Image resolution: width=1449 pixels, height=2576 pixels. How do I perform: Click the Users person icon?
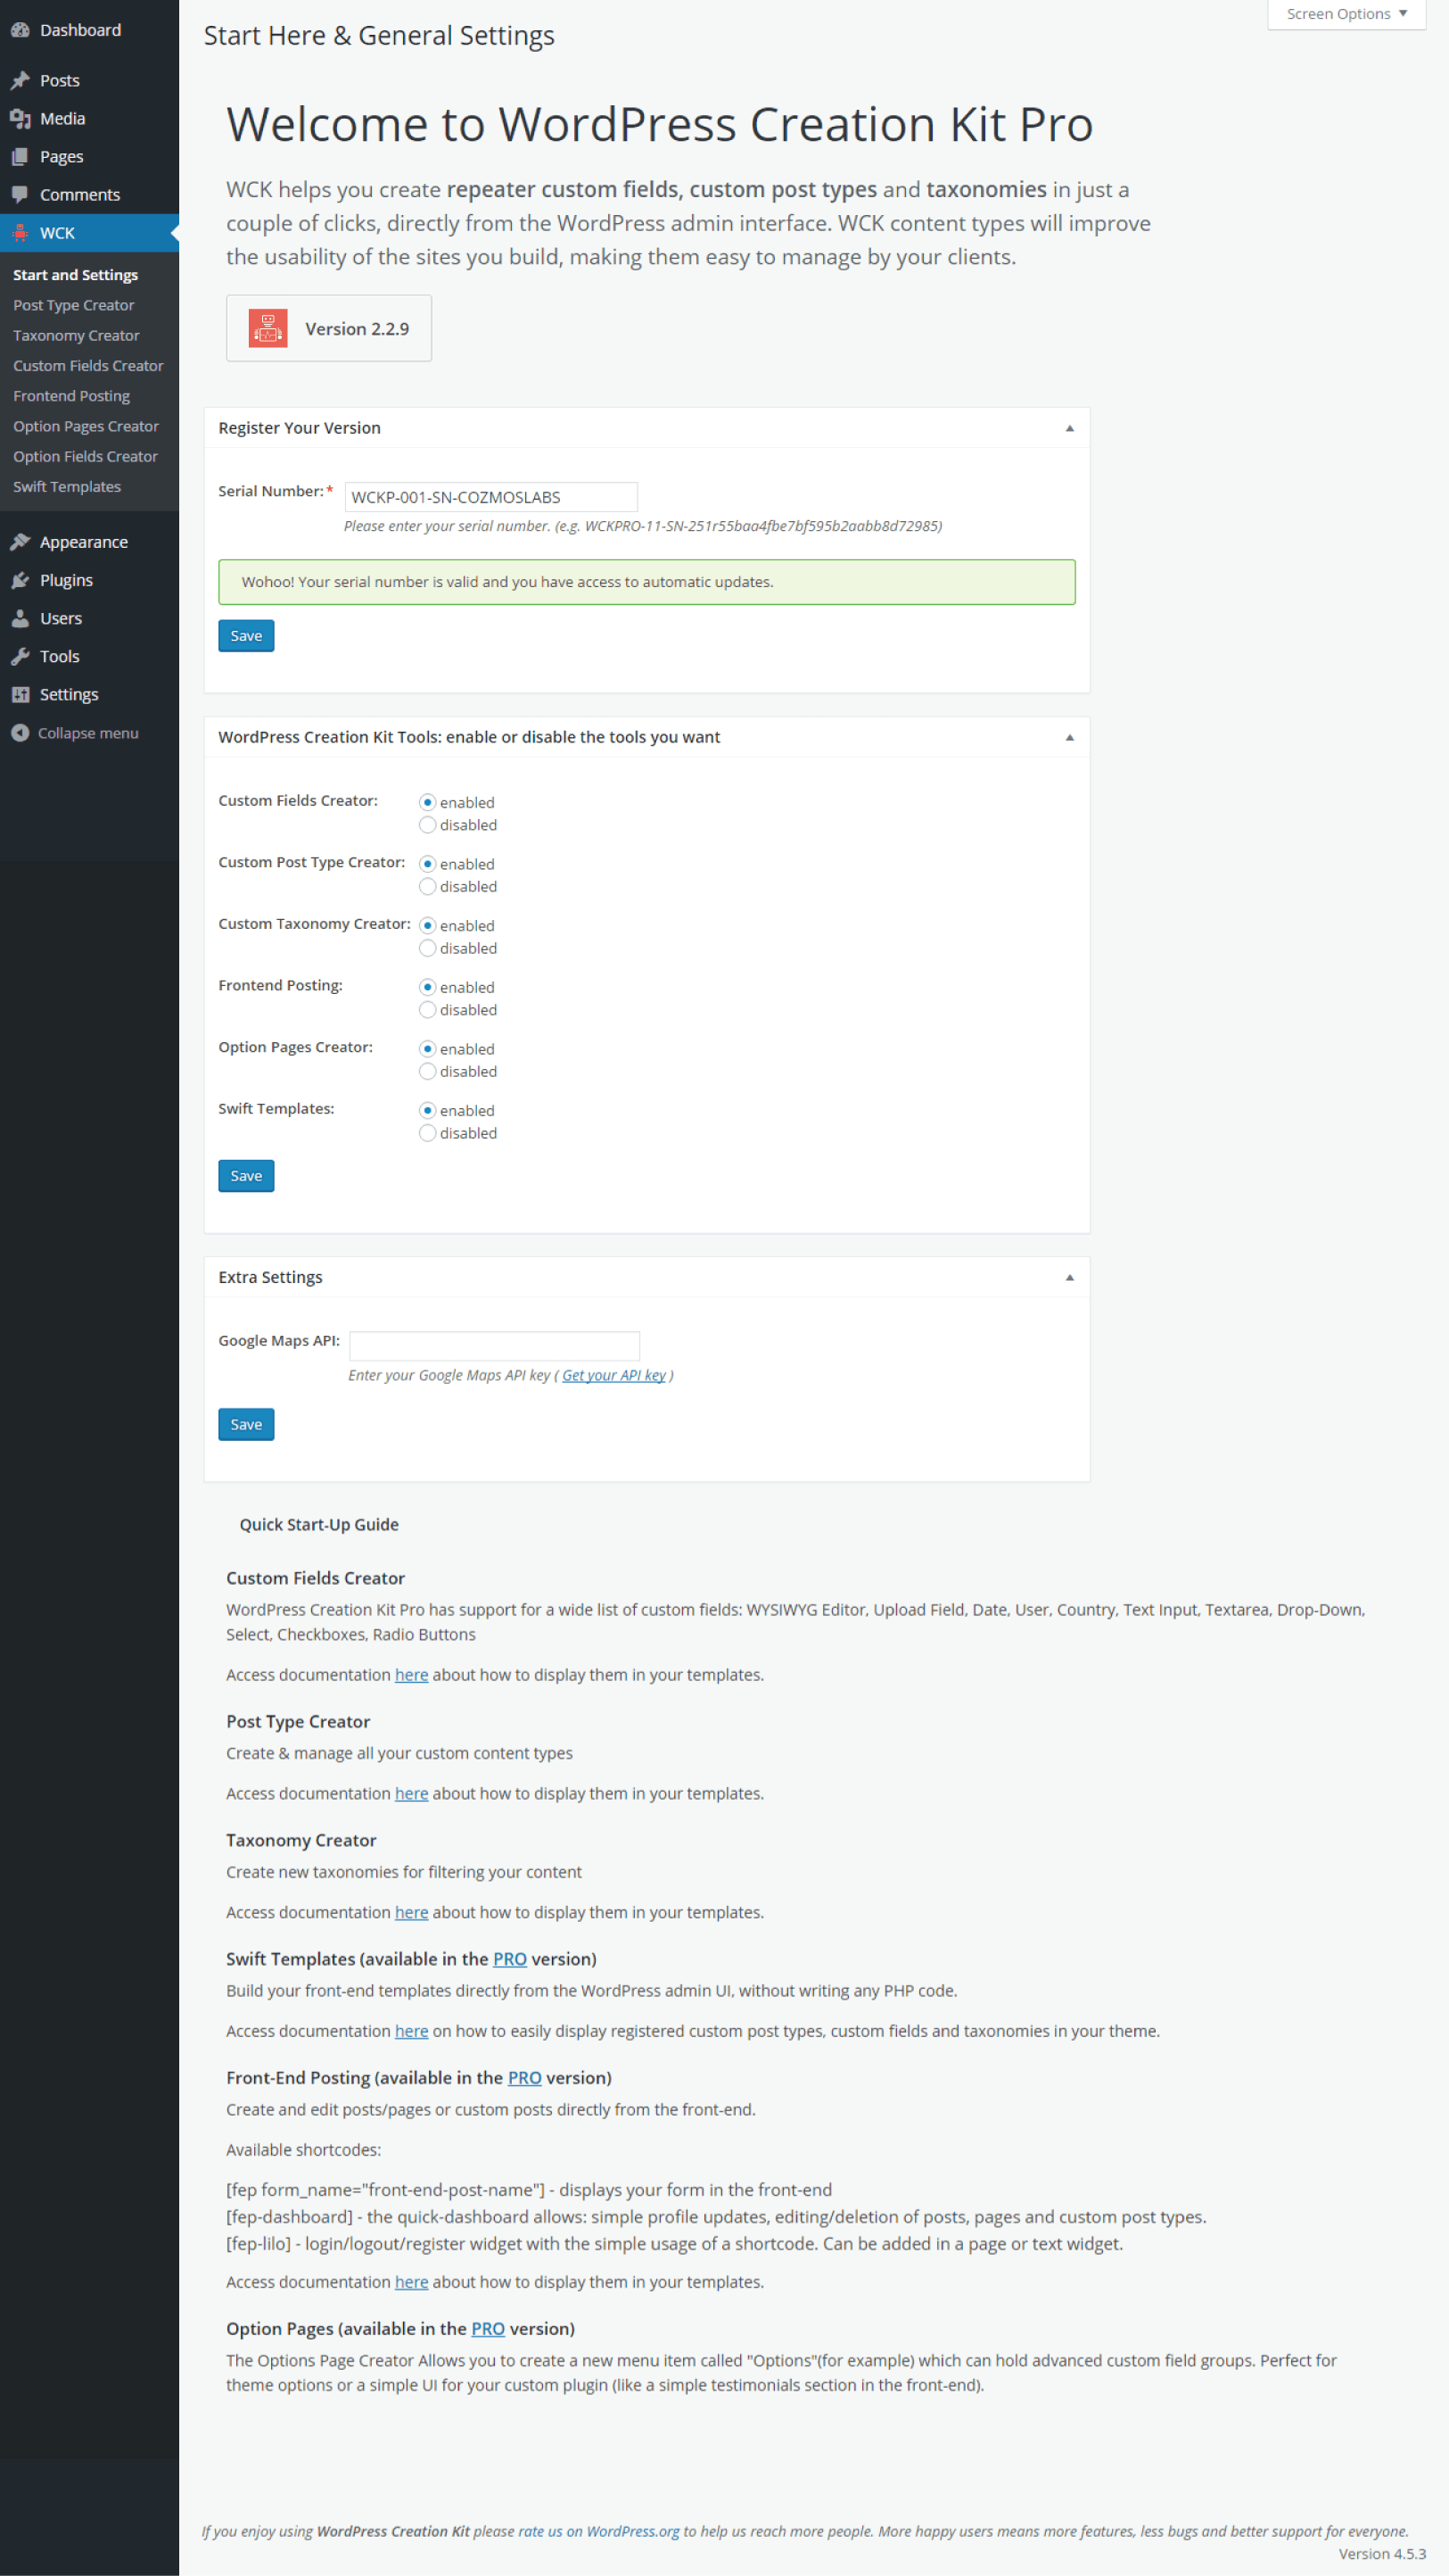pyautogui.click(x=20, y=618)
